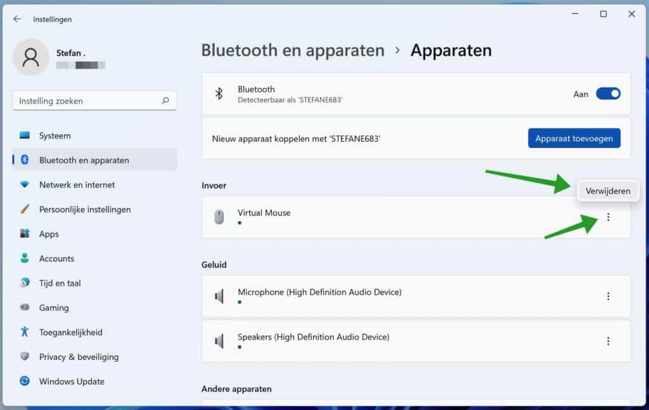The image size is (649, 410).
Task: Click the Apps sidebar icon
Action: coord(25,234)
